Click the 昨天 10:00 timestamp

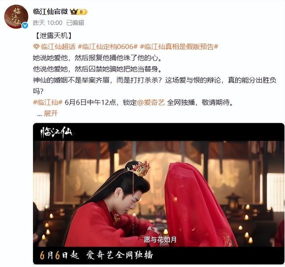point(48,23)
